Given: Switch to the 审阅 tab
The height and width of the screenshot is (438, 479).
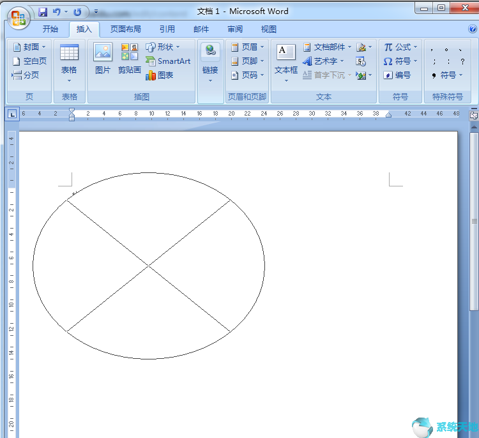Looking at the screenshot, I should [235, 29].
